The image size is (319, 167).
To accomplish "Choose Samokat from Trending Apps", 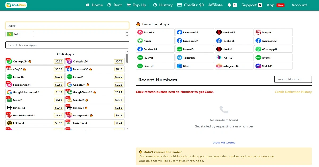I will click(x=155, y=32).
